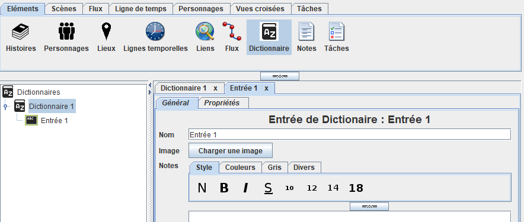The height and width of the screenshot is (222, 524).
Task: Click the Dictionnaires root tree icon
Action: click(x=8, y=92)
